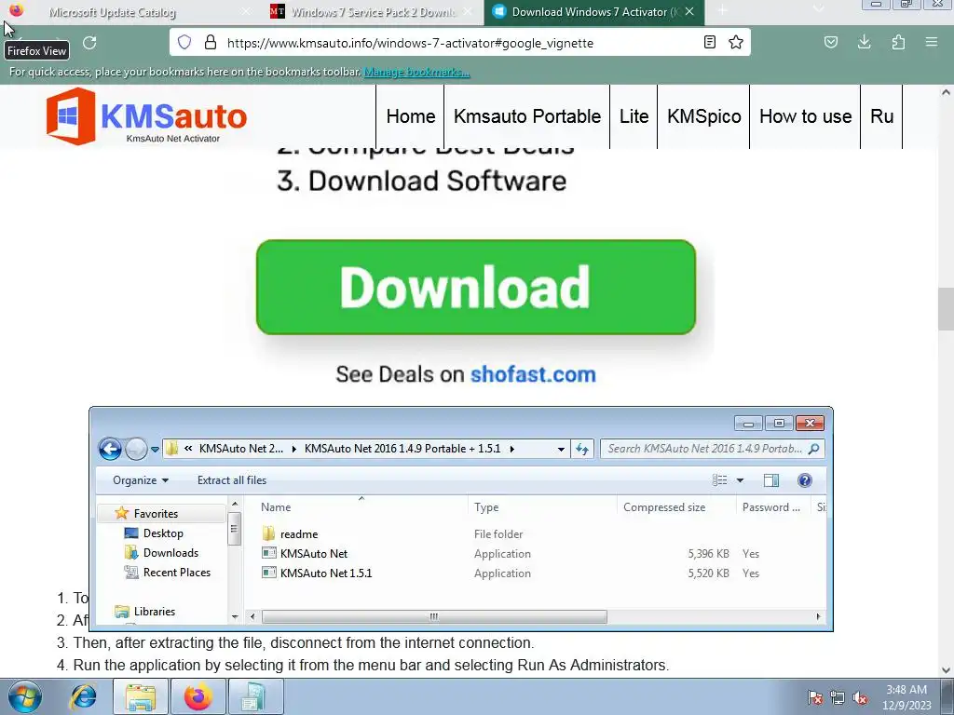
Task: Click Extract all files
Action: click(x=232, y=480)
